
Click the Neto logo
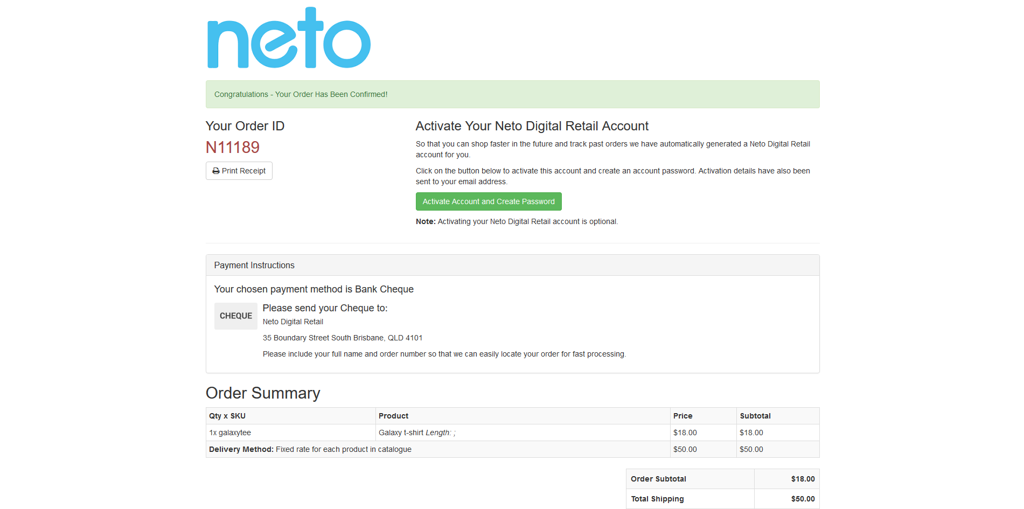289,38
